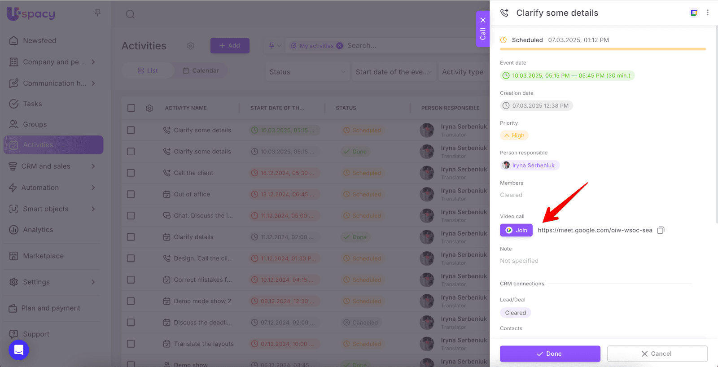Tick the select-all checkbox in table header
Image resolution: width=718 pixels, height=367 pixels.
coord(131,108)
